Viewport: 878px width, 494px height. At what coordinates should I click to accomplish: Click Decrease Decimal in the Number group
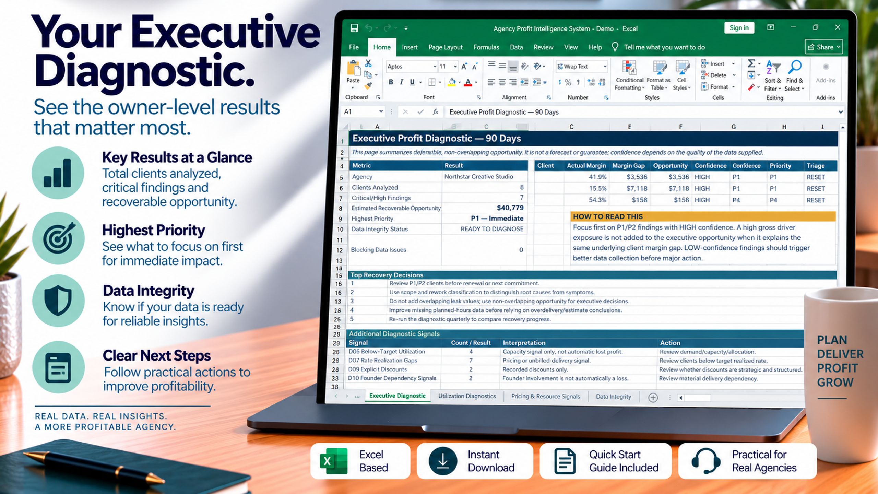click(602, 82)
